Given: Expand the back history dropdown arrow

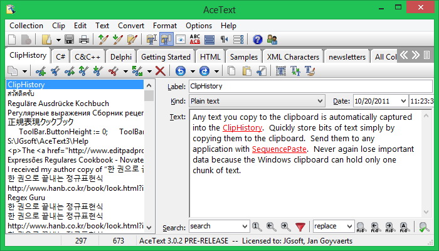Looking at the screenshot, I should tap(193, 72).
